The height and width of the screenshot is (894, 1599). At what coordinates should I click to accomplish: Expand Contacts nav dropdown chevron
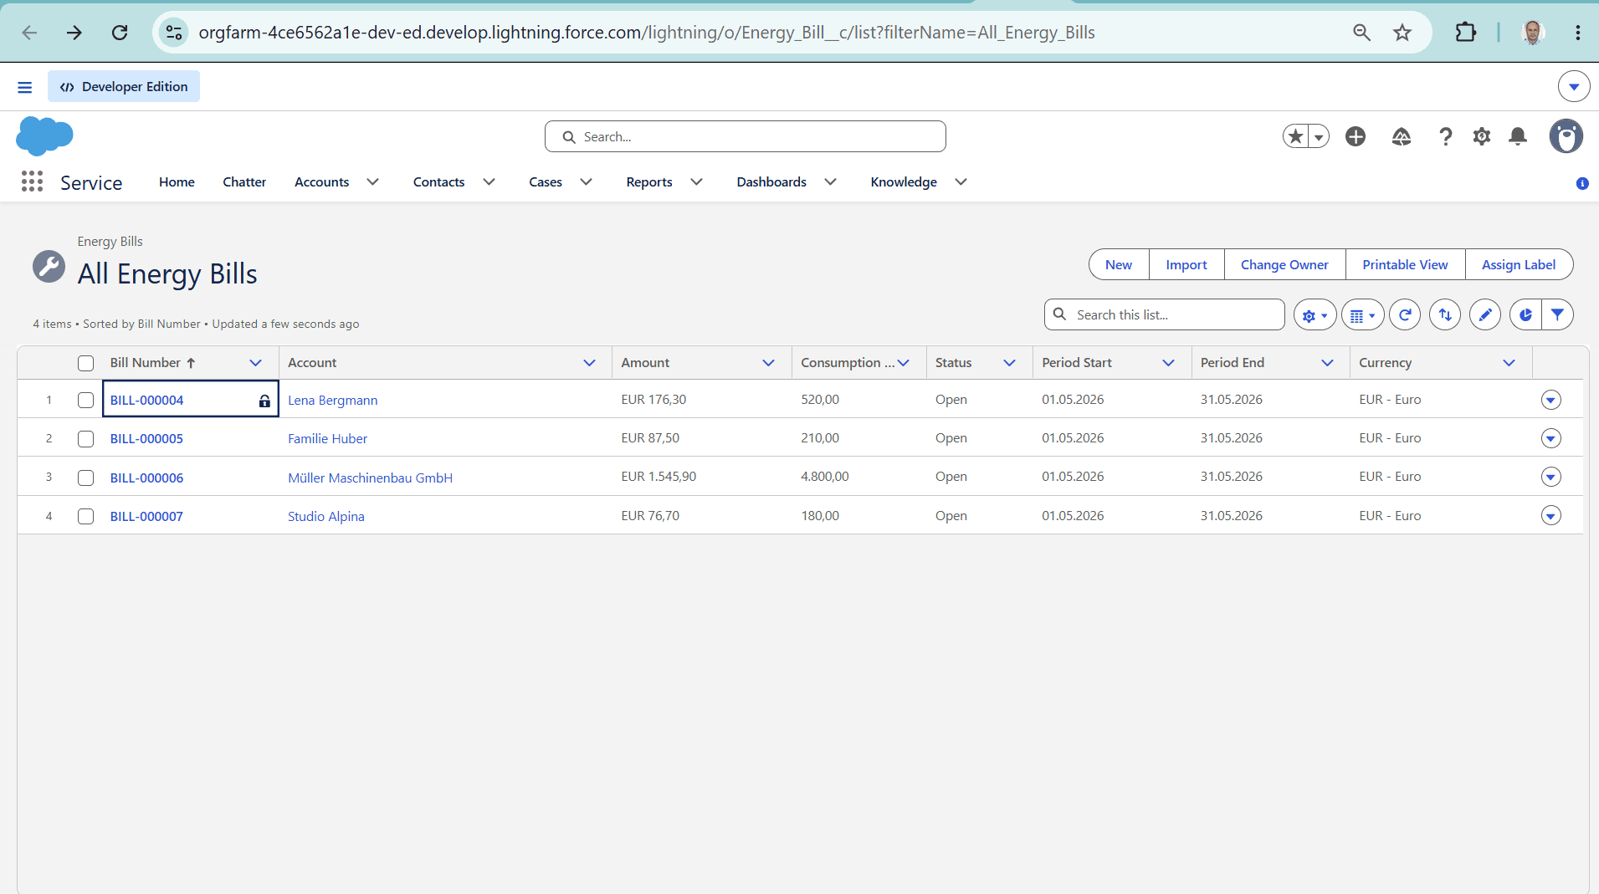(489, 182)
